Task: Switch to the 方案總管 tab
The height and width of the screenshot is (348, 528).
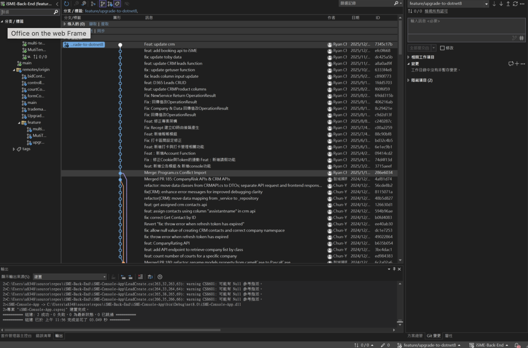Action: tap(415, 336)
